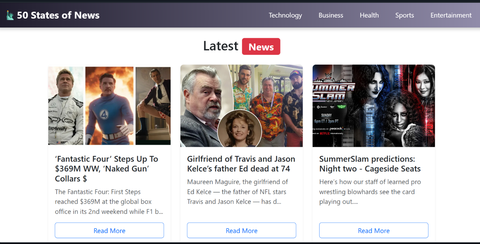Click the Fantastic Four box office summary text
Screen dimensions: 480x244
tap(109, 202)
